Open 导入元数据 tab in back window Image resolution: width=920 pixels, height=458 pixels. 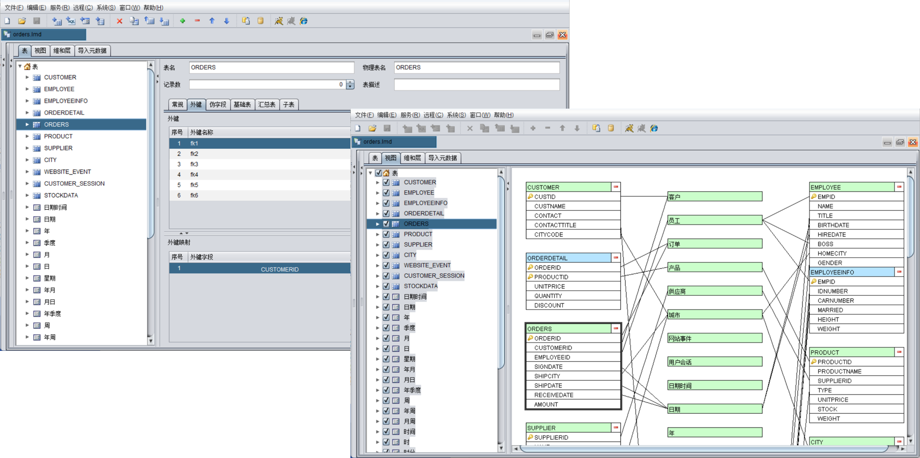[x=92, y=51]
